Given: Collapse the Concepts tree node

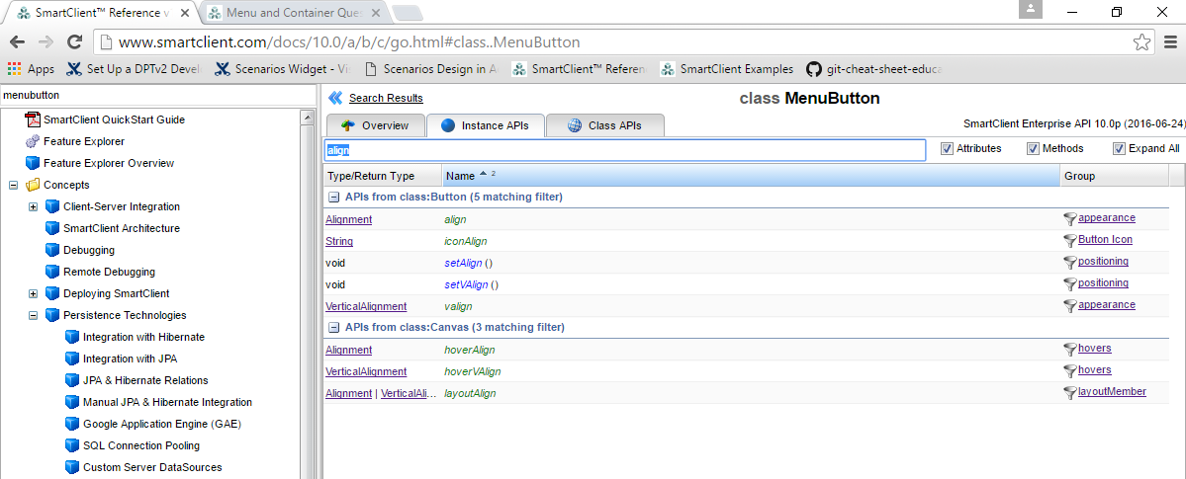Looking at the screenshot, I should [13, 185].
